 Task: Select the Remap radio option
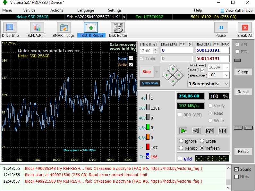[x=181, y=148]
